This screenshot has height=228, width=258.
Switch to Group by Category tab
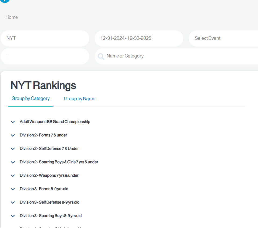point(31,99)
